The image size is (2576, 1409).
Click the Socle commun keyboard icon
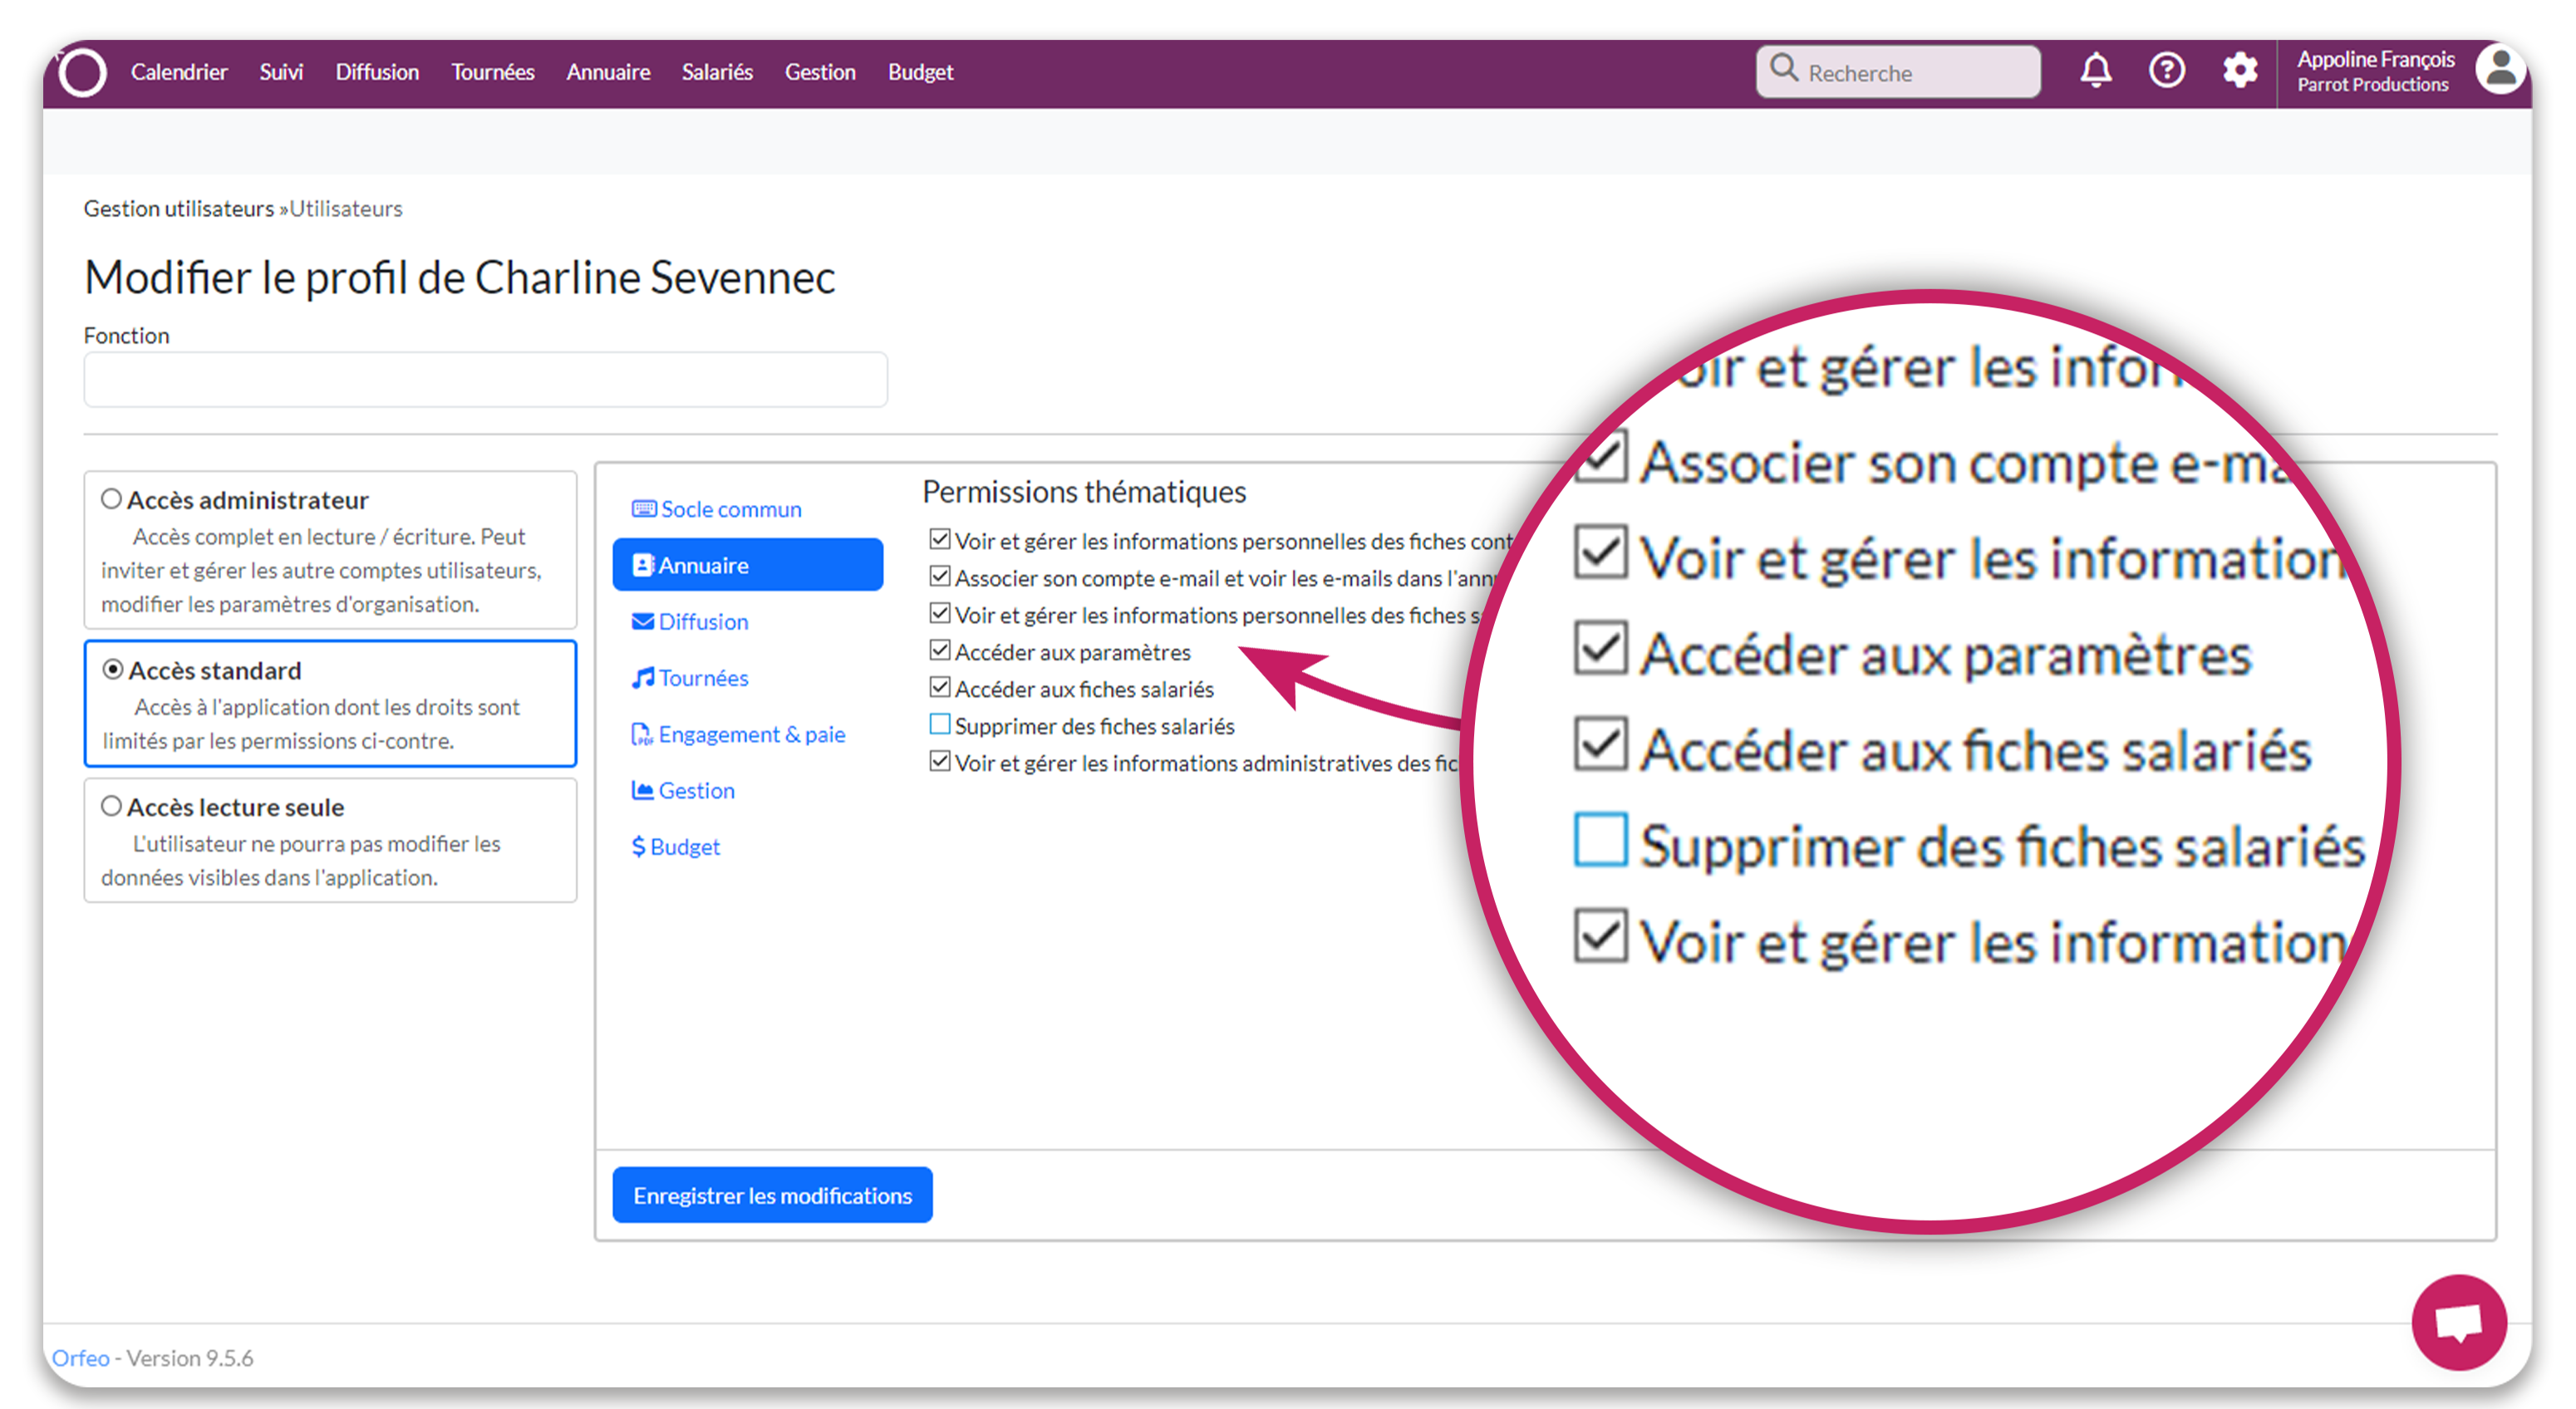pos(644,509)
